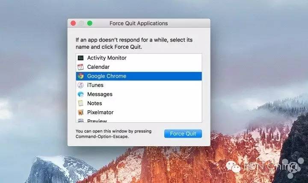Select the Preview entry at list bottom
The width and height of the screenshot is (308, 183).
coord(139,120)
